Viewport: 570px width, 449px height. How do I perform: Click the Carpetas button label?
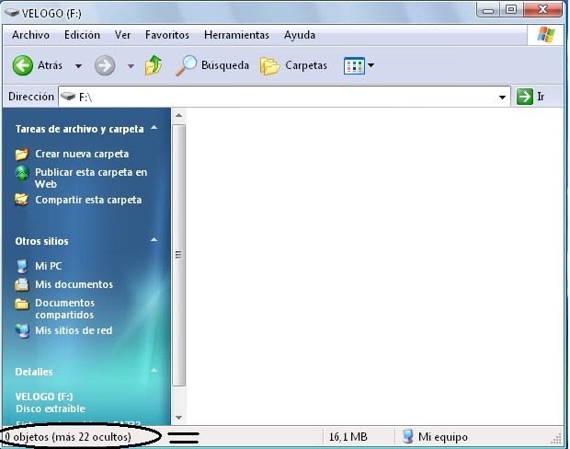pyautogui.click(x=306, y=65)
